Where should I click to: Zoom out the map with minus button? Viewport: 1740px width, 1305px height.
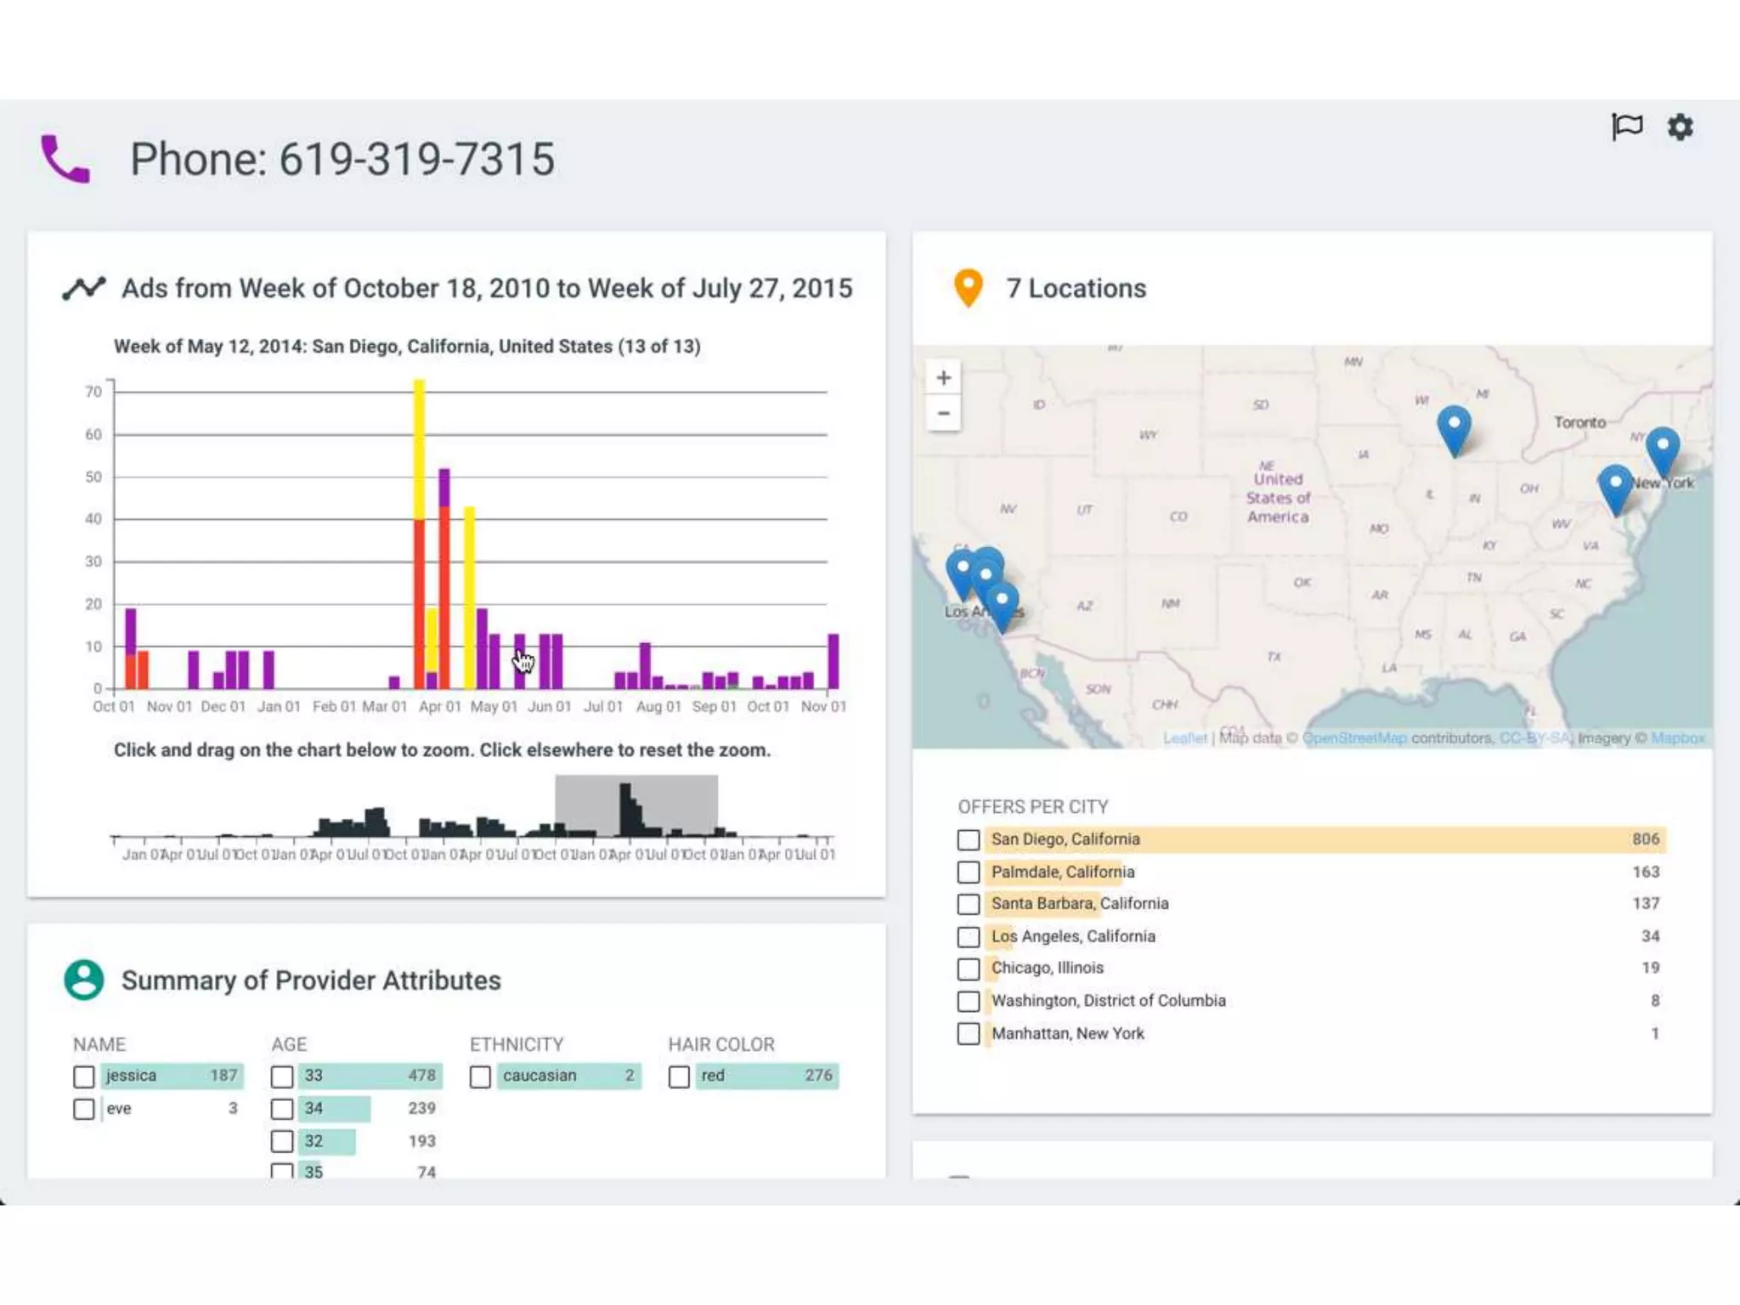click(943, 414)
